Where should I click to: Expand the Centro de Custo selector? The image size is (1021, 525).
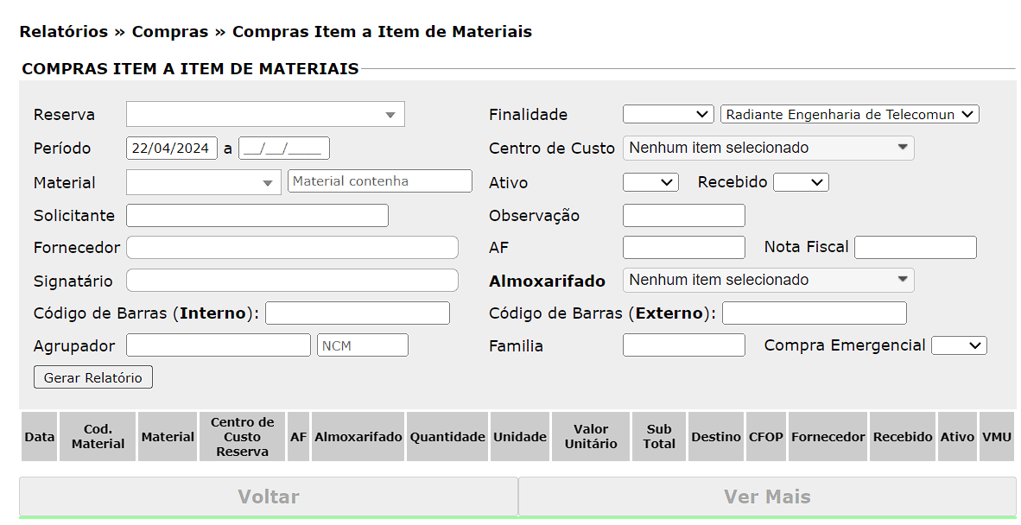pyautogui.click(x=768, y=148)
